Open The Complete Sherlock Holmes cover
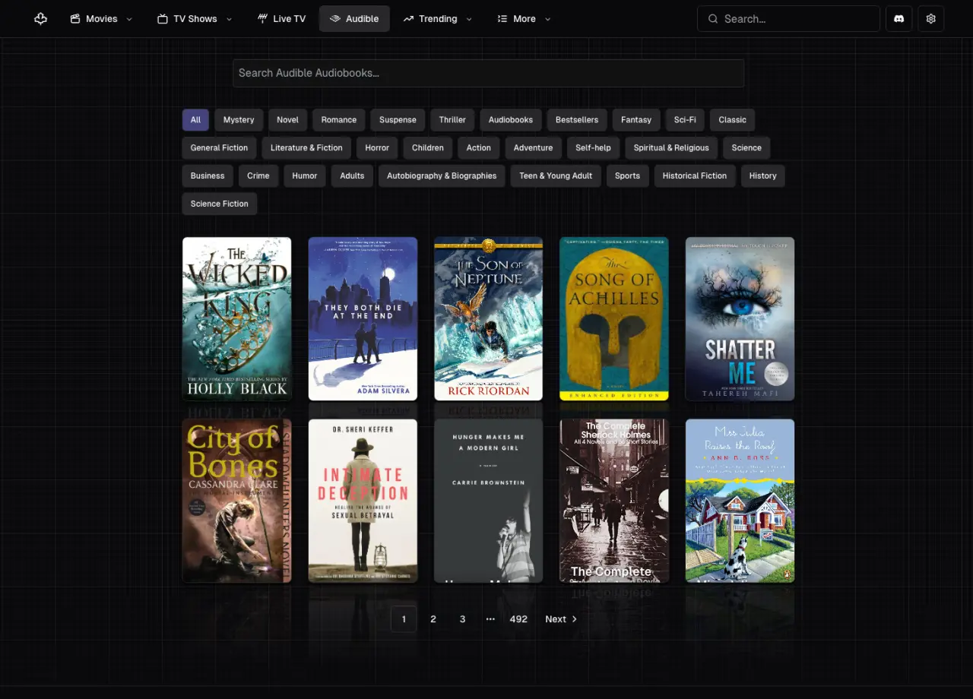Screen dimensions: 973x699 (614, 501)
